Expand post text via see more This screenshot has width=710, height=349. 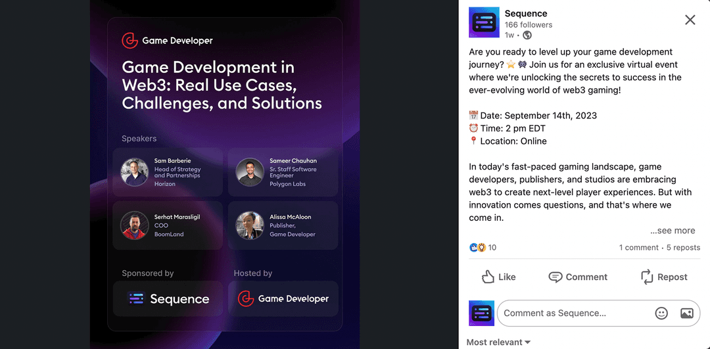(673, 231)
